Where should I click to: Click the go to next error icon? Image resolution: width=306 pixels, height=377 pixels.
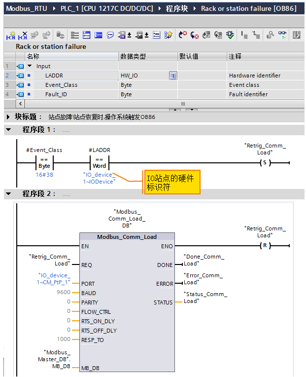pos(195,35)
